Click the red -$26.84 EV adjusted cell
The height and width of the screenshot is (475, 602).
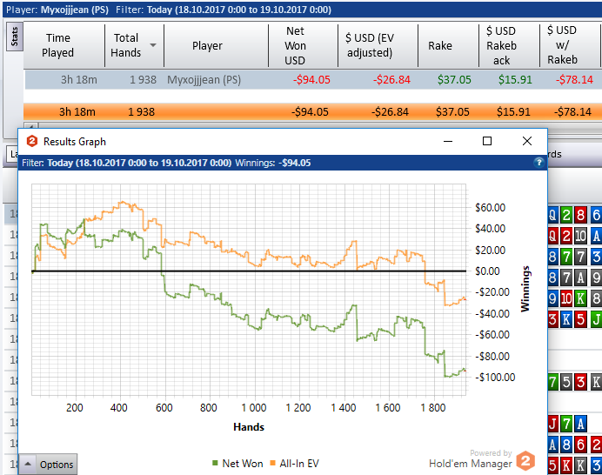tap(391, 80)
